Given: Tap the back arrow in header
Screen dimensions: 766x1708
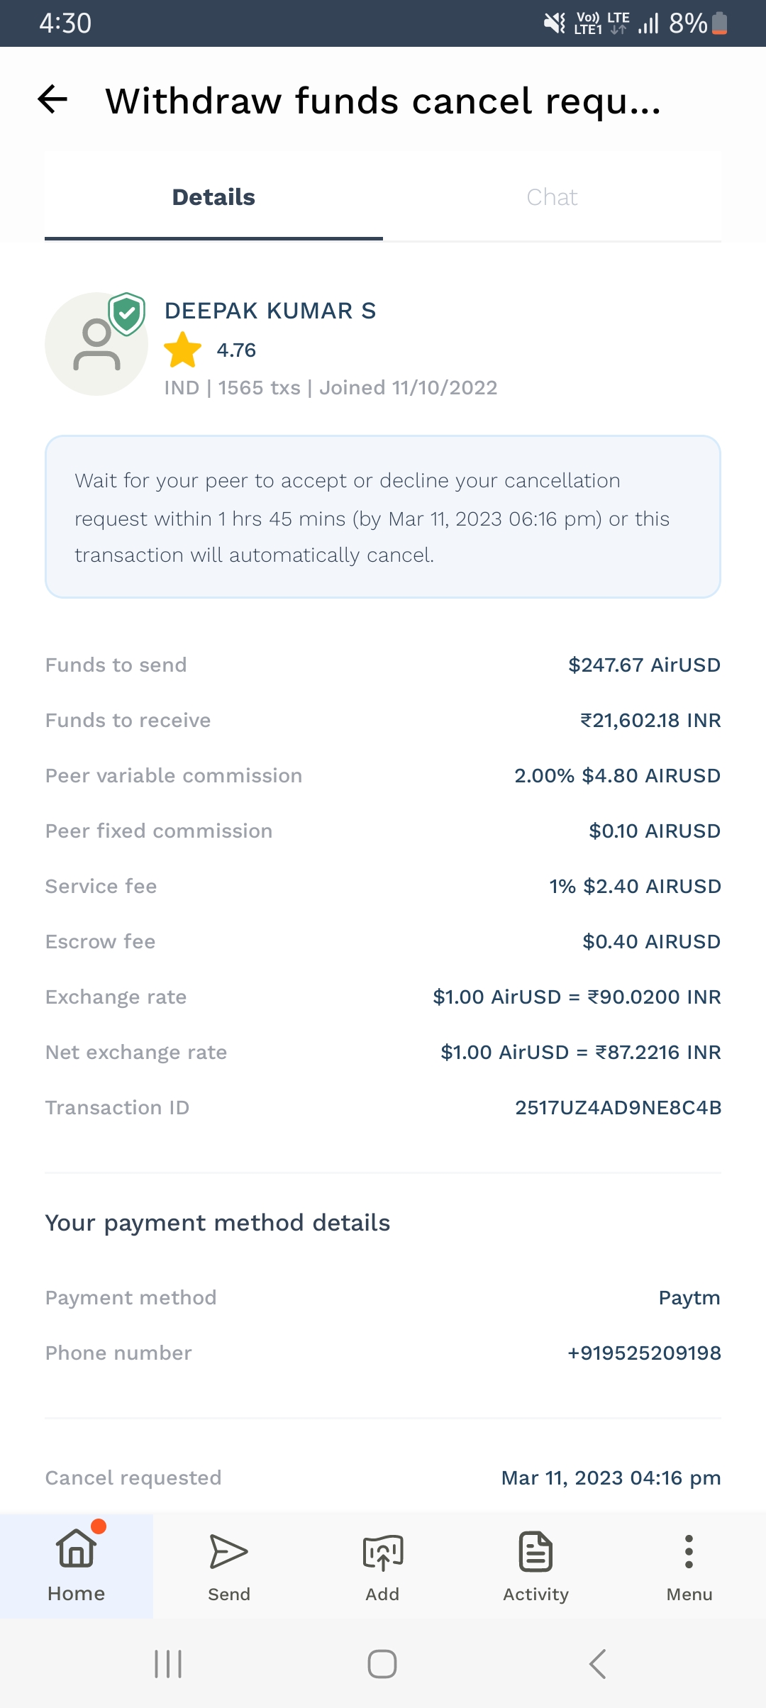Looking at the screenshot, I should [52, 99].
